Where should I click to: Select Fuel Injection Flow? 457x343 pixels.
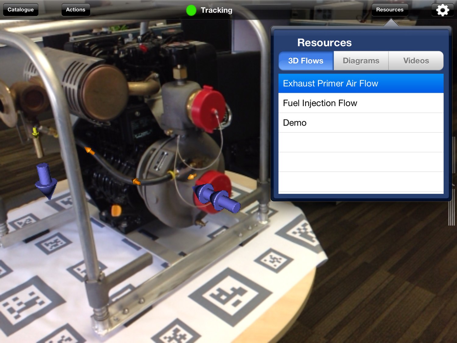[361, 103]
